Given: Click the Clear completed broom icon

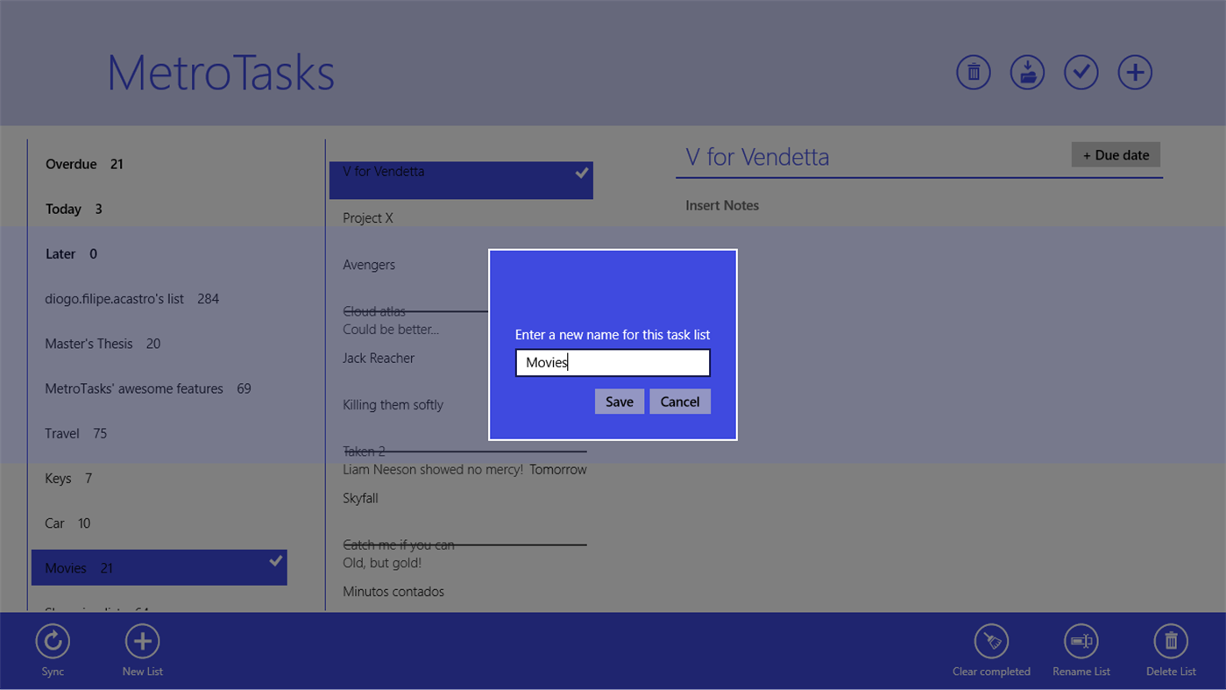Looking at the screenshot, I should (x=991, y=641).
